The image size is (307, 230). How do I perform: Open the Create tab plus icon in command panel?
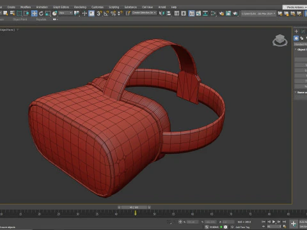[296, 31]
